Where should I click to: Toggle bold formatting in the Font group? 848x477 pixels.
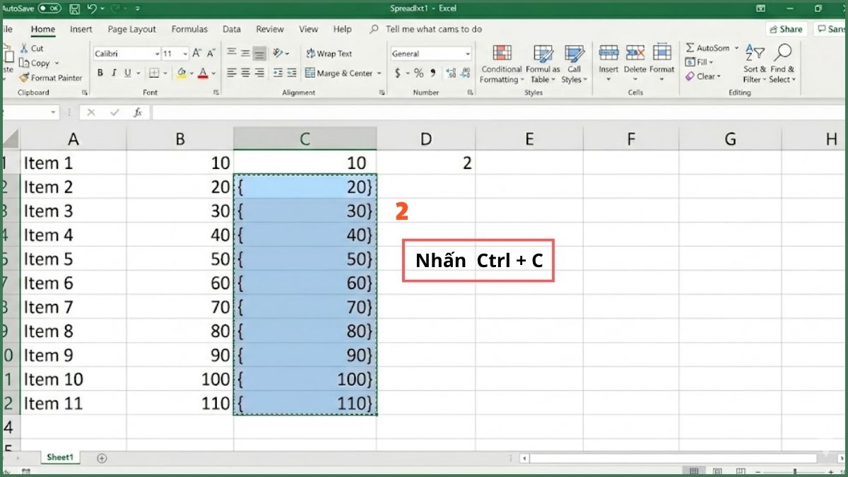(101, 73)
